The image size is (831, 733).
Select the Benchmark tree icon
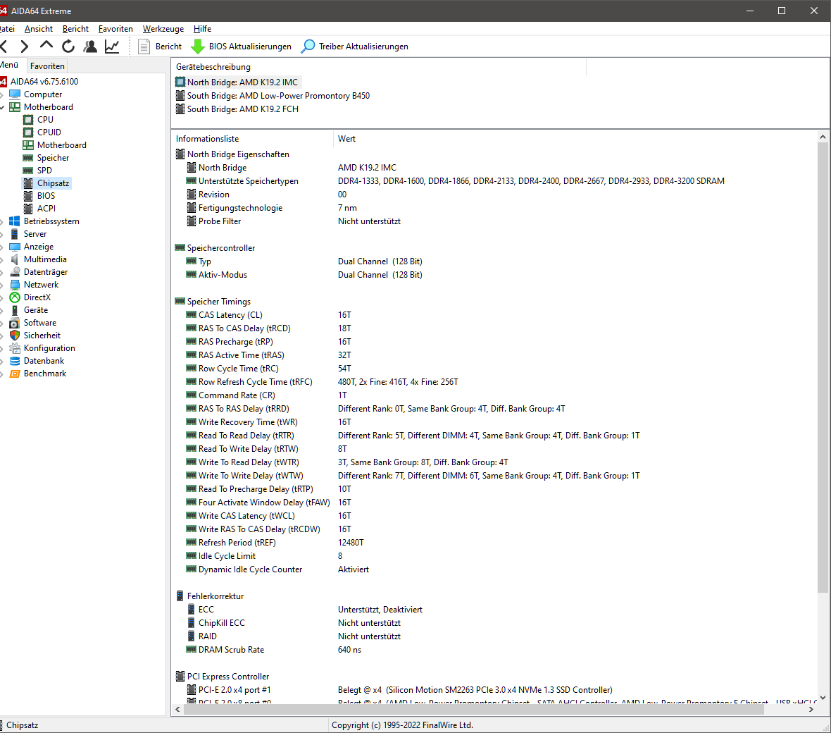(x=15, y=374)
